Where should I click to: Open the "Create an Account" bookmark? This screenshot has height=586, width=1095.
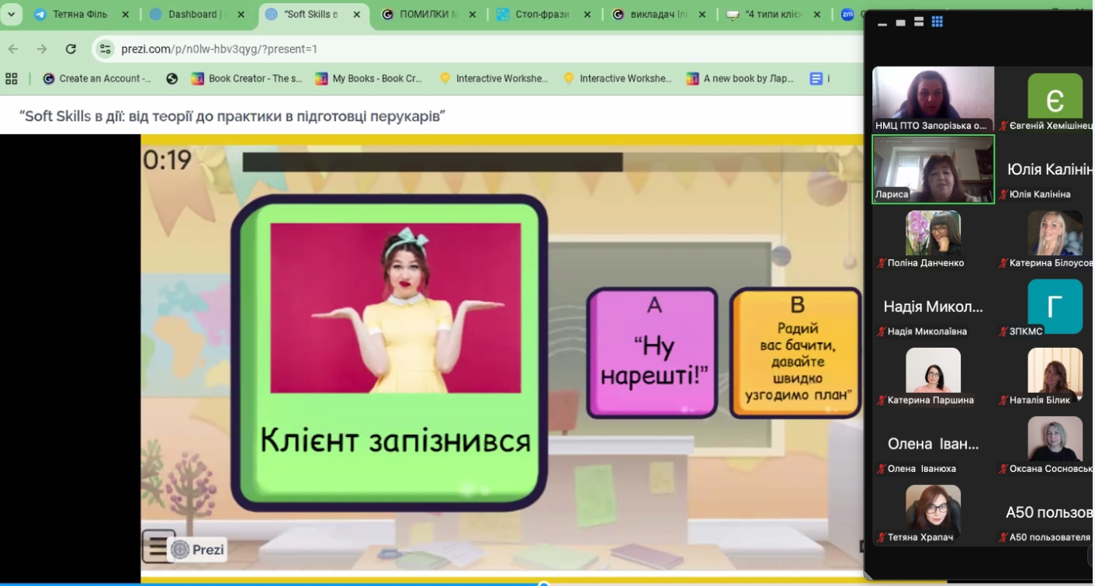pos(97,78)
